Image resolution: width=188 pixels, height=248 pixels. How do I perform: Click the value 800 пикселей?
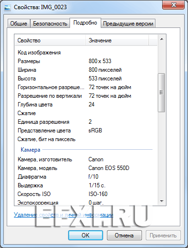[x=105, y=70]
